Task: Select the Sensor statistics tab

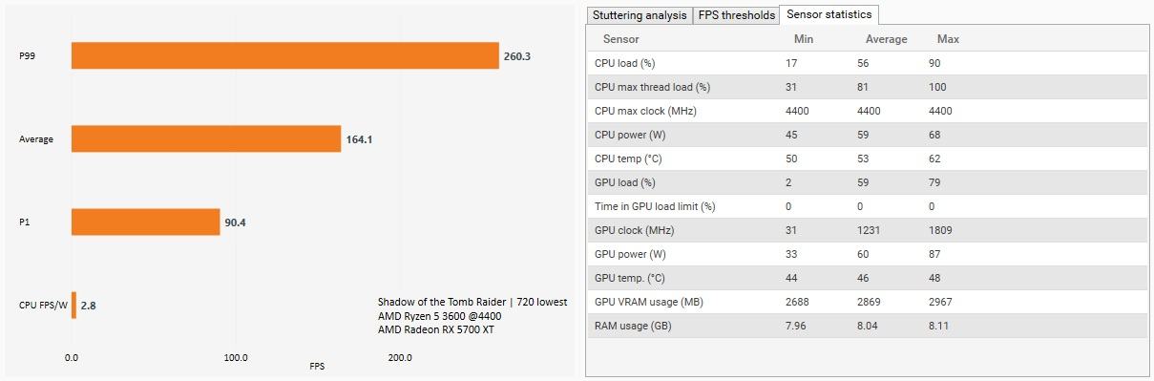Action: pyautogui.click(x=829, y=14)
